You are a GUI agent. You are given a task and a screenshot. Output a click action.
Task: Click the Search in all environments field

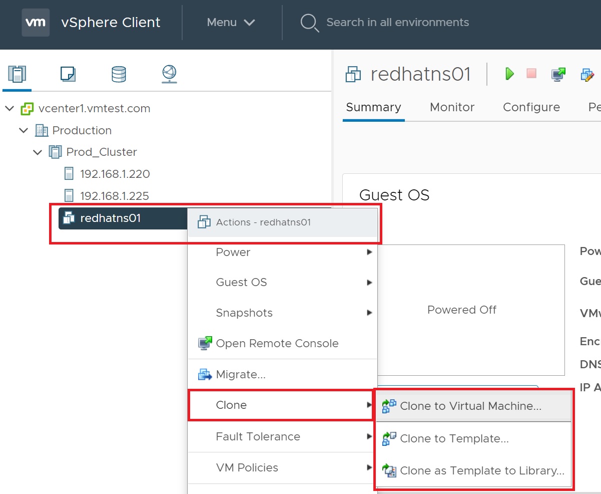point(397,23)
